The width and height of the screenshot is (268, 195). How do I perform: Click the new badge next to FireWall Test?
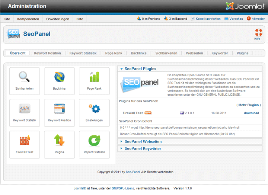click(x=148, y=113)
